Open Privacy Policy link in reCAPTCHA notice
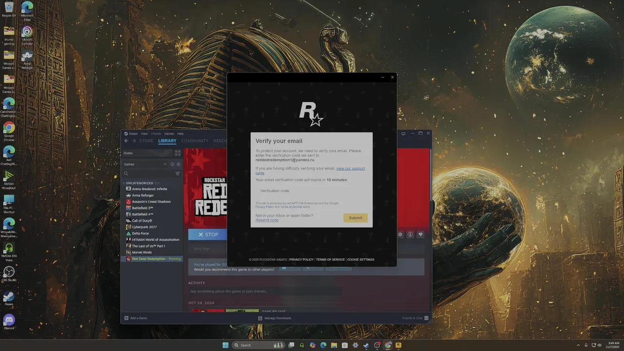Image resolution: width=624 pixels, height=351 pixels. coord(264,207)
